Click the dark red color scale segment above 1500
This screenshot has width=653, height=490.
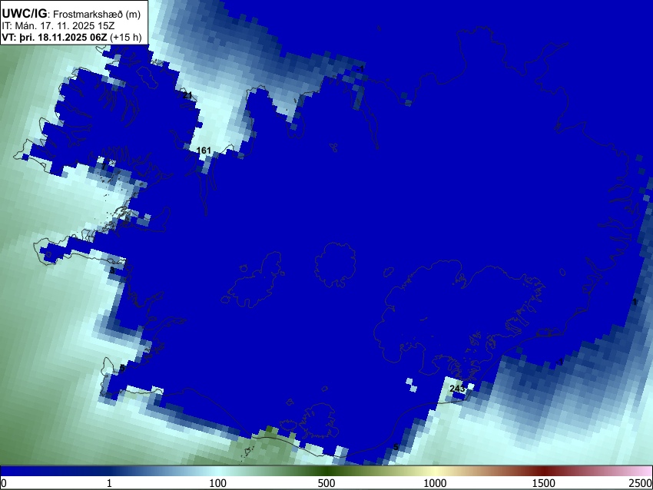(543, 471)
